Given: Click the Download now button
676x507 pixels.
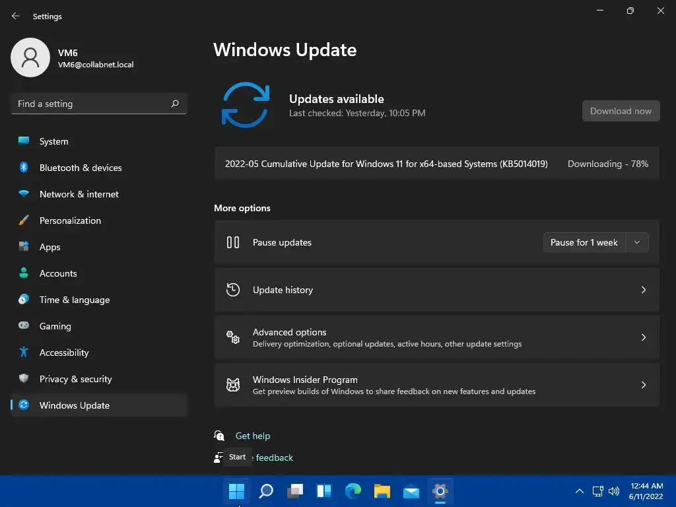Looking at the screenshot, I should (621, 111).
